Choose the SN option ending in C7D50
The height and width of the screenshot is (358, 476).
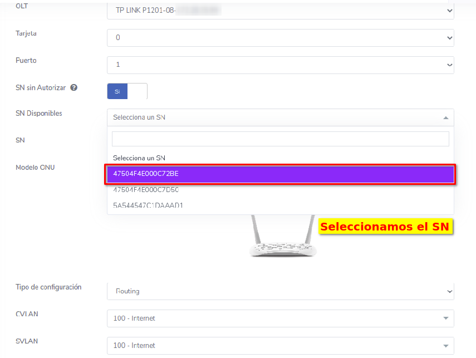coord(146,190)
